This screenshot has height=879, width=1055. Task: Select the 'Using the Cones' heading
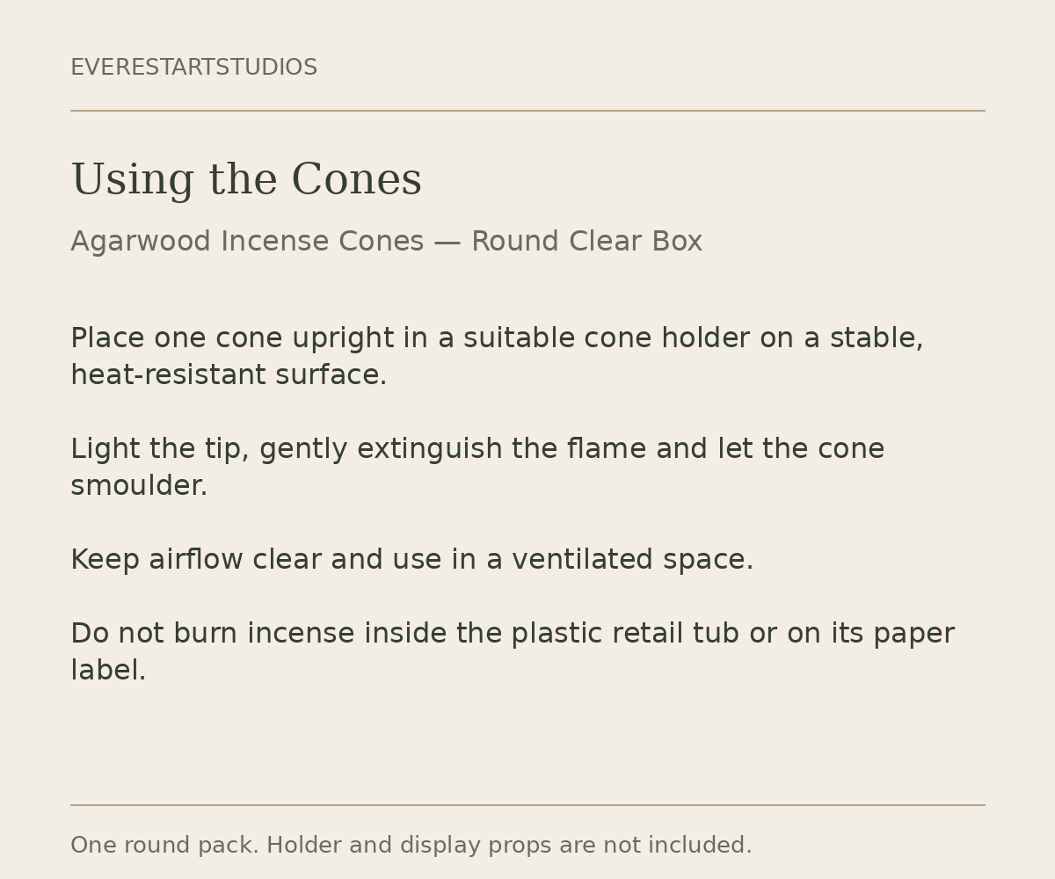pyautogui.click(x=246, y=180)
